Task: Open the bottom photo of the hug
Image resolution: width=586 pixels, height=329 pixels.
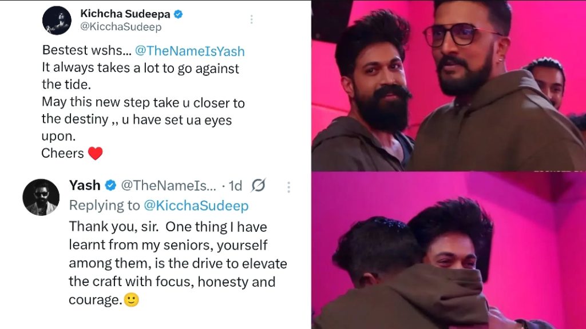Action: tap(449, 251)
